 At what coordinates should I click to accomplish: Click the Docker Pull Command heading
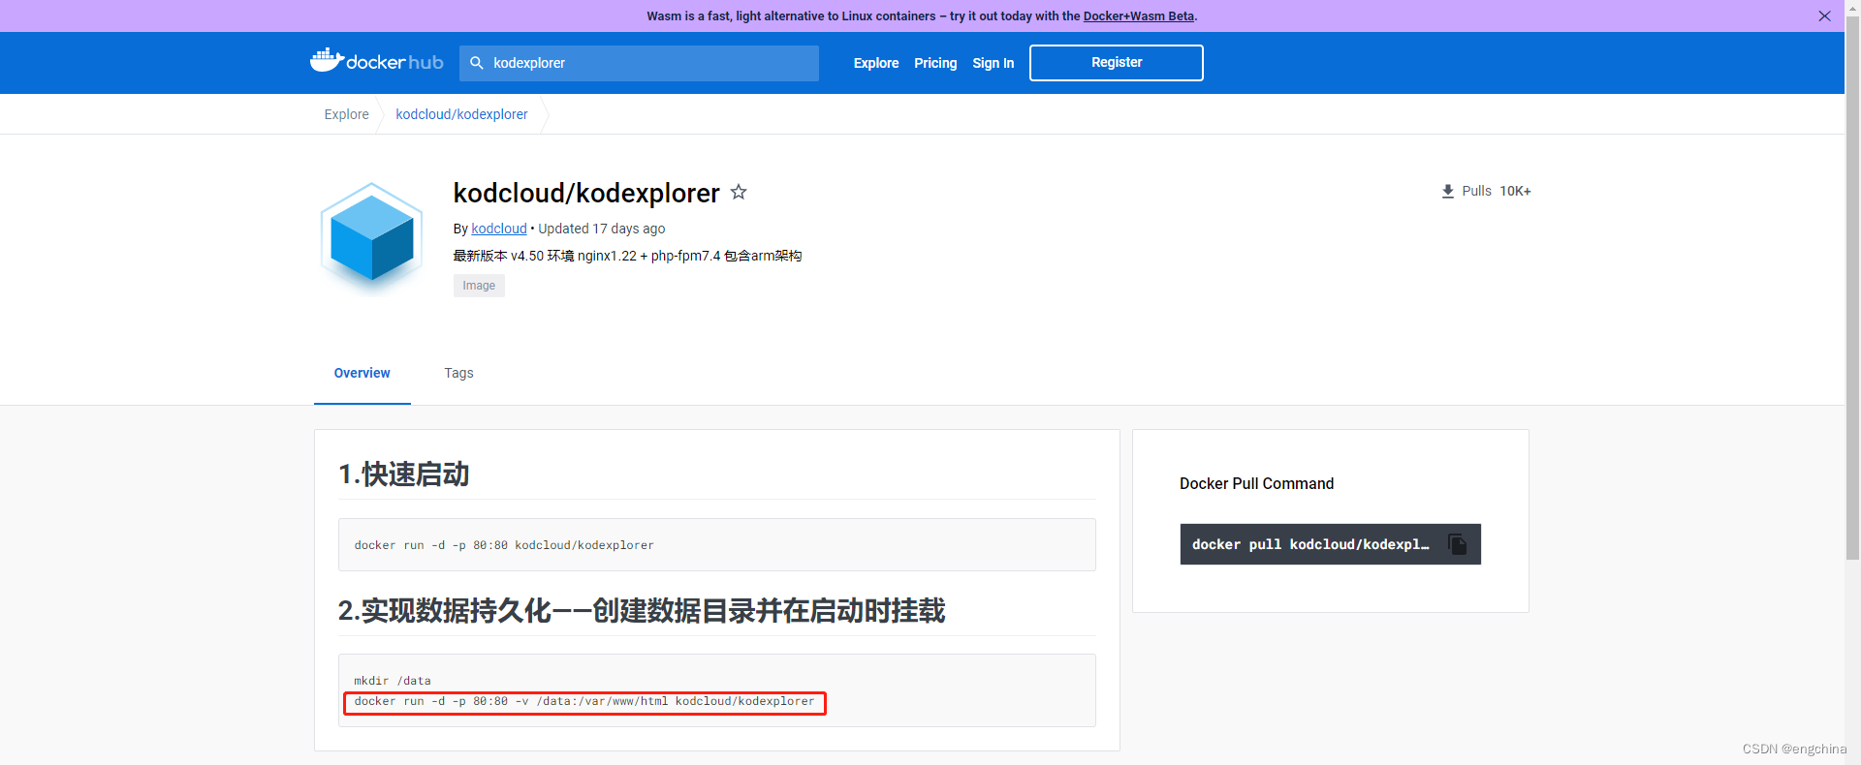tap(1256, 483)
